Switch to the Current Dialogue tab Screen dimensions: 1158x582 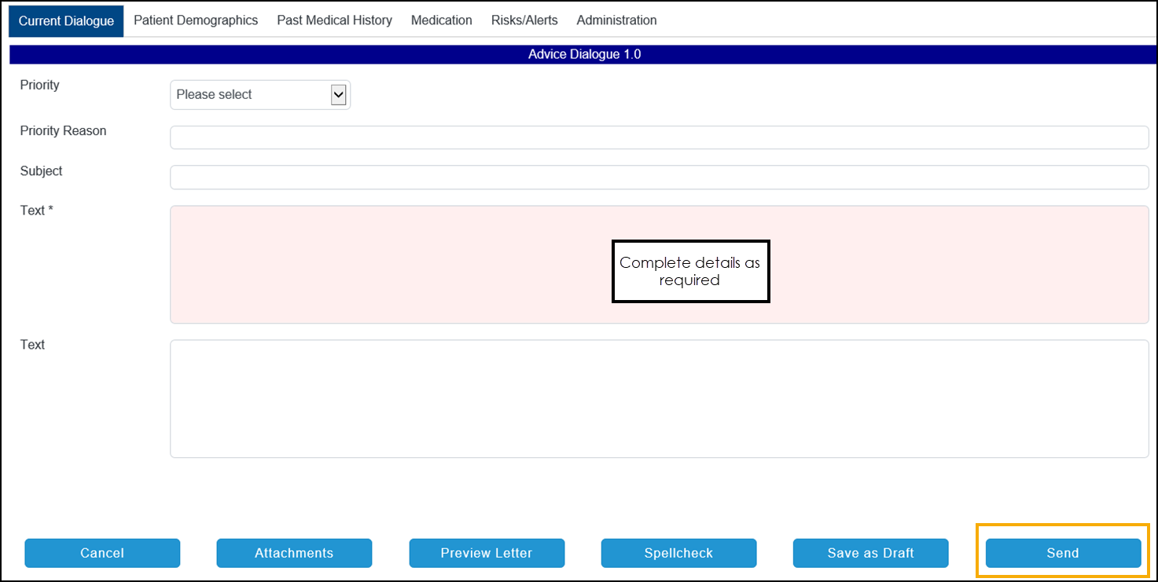point(66,21)
